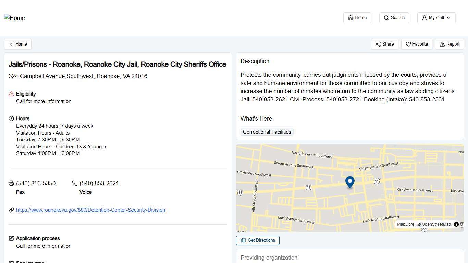Screen dimensions: 468x263
Task: Click the search magnifier icon
Action: (386, 18)
